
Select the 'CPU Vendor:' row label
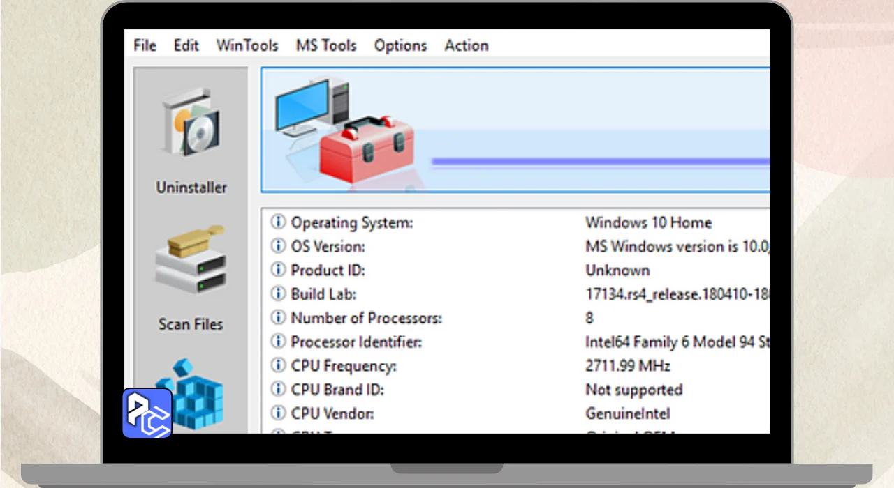pyautogui.click(x=332, y=413)
